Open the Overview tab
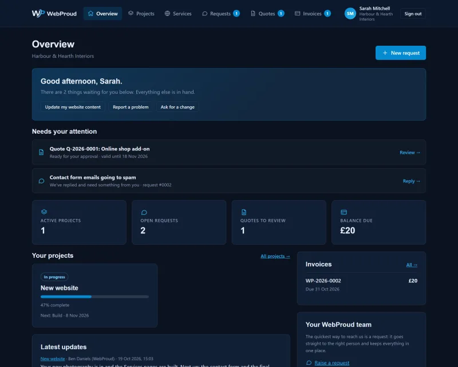458x367 pixels. click(102, 13)
